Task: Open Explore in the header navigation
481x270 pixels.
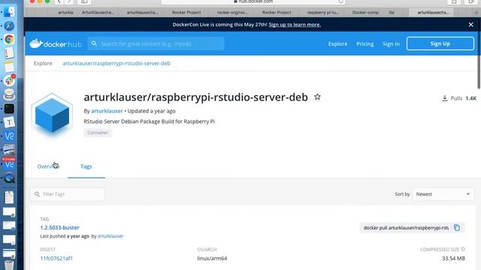Action: coord(337,43)
